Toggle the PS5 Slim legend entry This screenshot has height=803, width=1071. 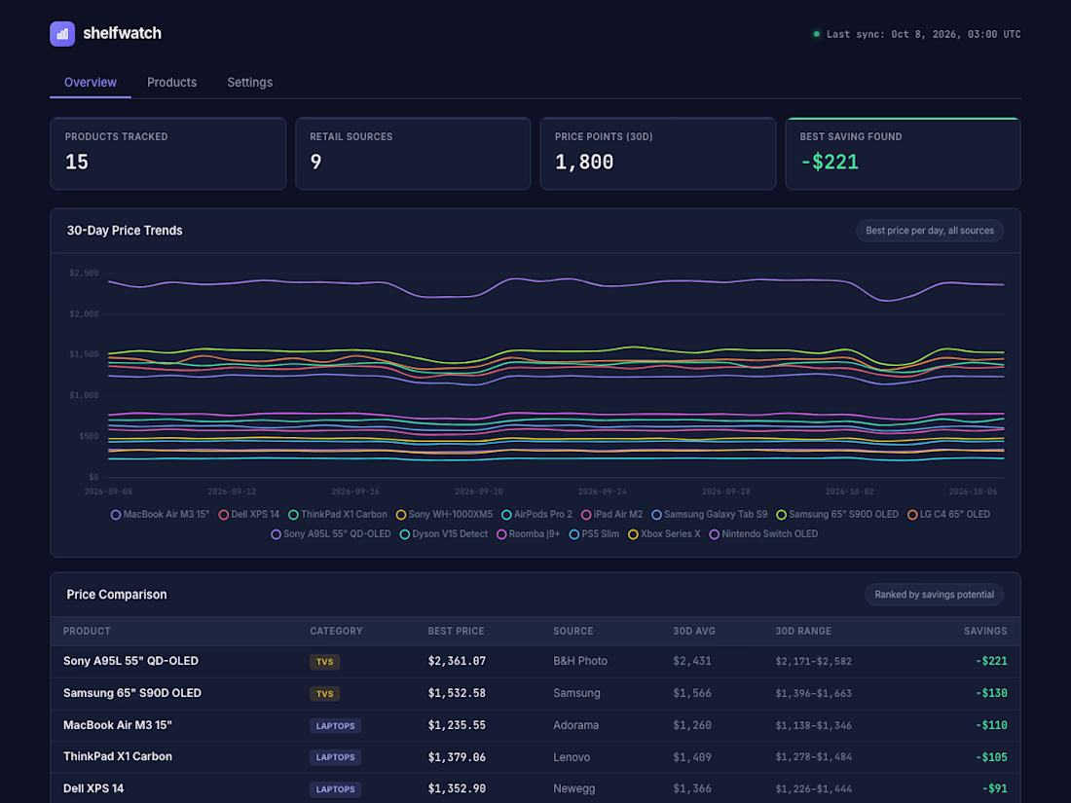point(594,534)
